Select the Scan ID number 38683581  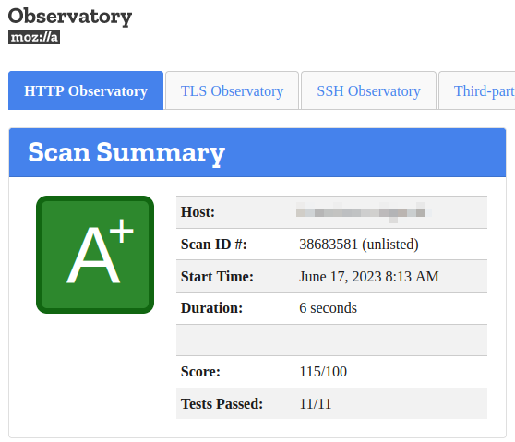(x=329, y=245)
